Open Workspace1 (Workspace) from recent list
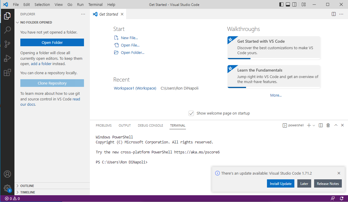Viewport: 348px width, 202px height. (x=135, y=88)
